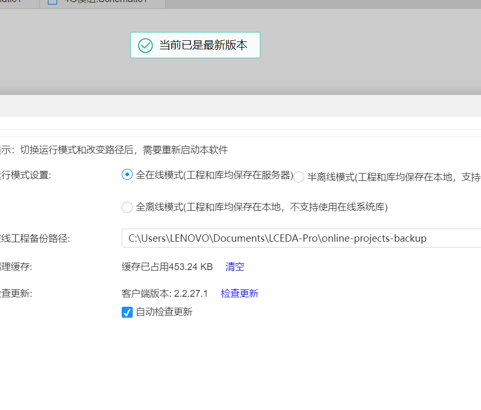Toggle the 自动检查更新 checkbox
Screen dimensions: 481x410
point(127,312)
